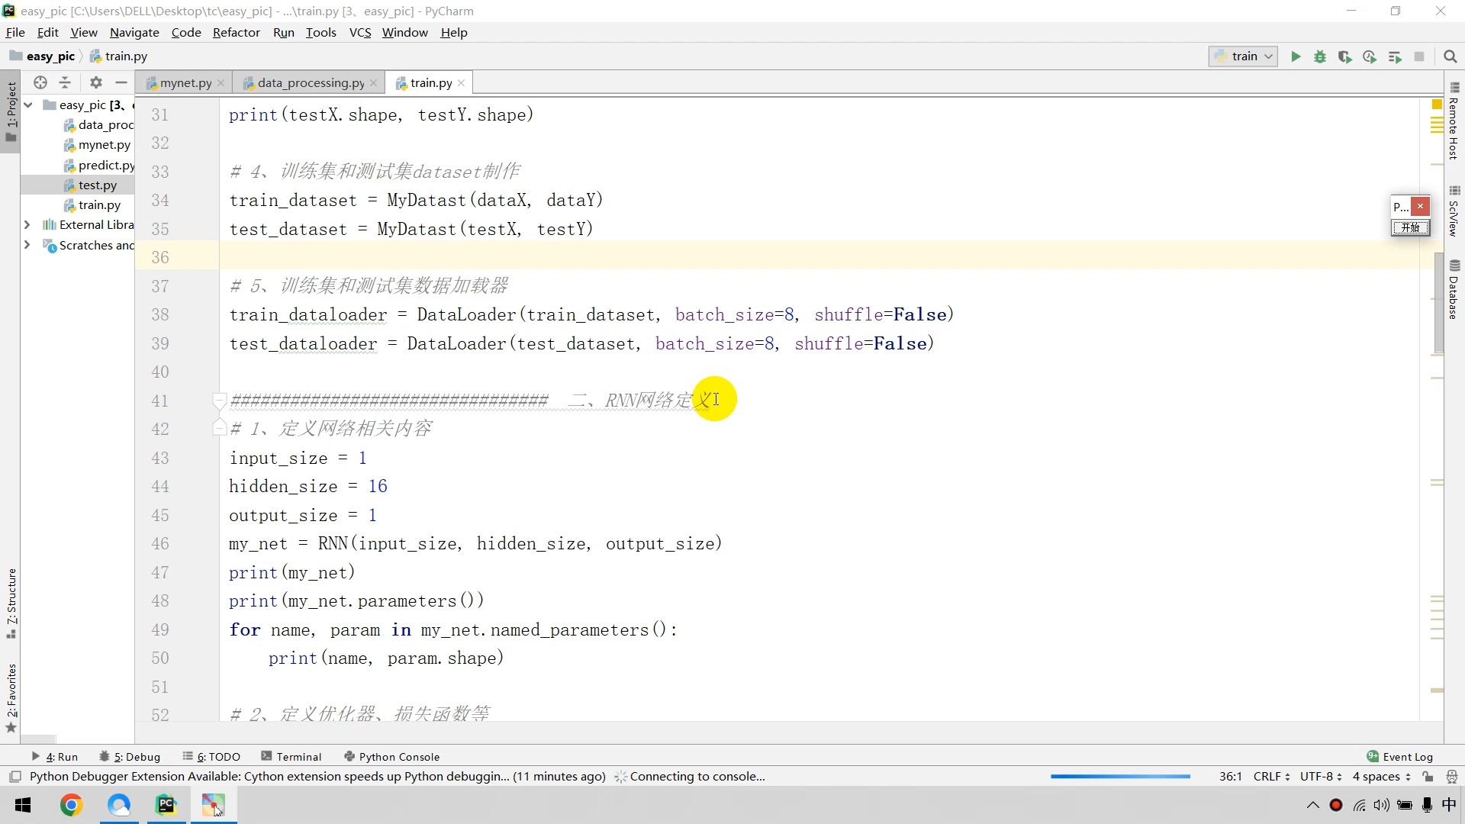The image size is (1465, 824).
Task: Run with Coverage using shield icon
Action: click(1345, 57)
